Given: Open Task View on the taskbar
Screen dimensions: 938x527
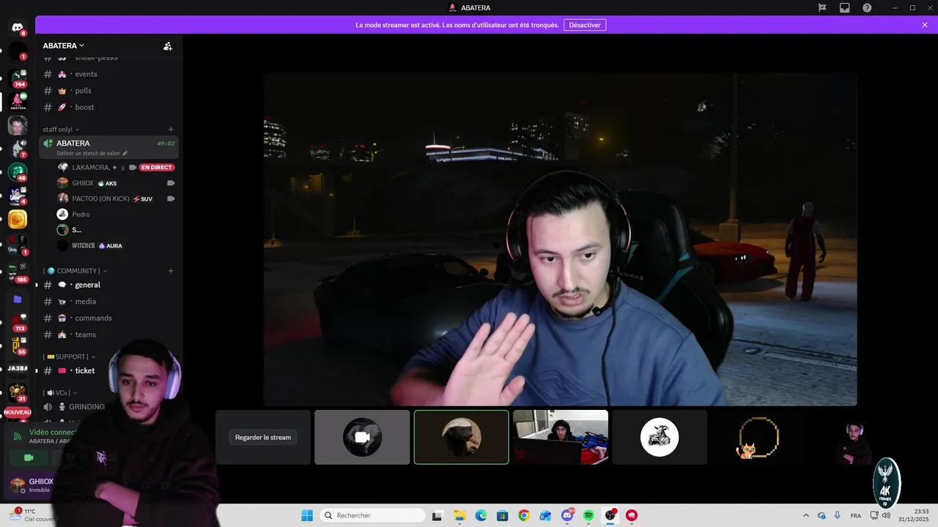Looking at the screenshot, I should pyautogui.click(x=437, y=515).
